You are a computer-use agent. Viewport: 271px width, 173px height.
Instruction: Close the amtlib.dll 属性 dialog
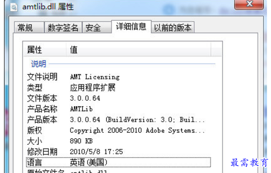coord(249,4)
